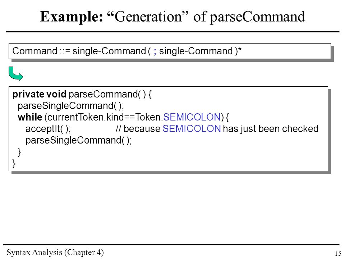Screen dimensions: 345x259
Task: Click the final closing brace of method
Action: click(14, 164)
